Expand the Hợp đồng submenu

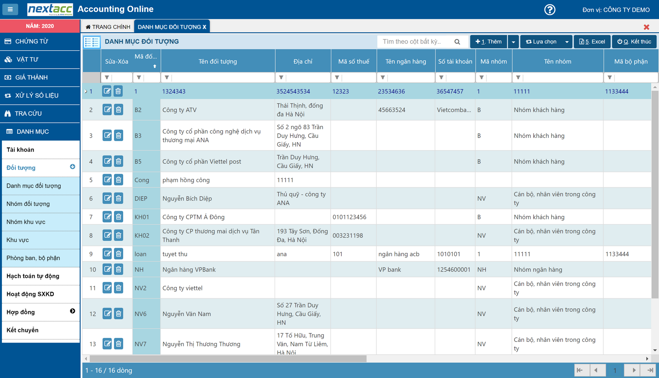(x=72, y=311)
